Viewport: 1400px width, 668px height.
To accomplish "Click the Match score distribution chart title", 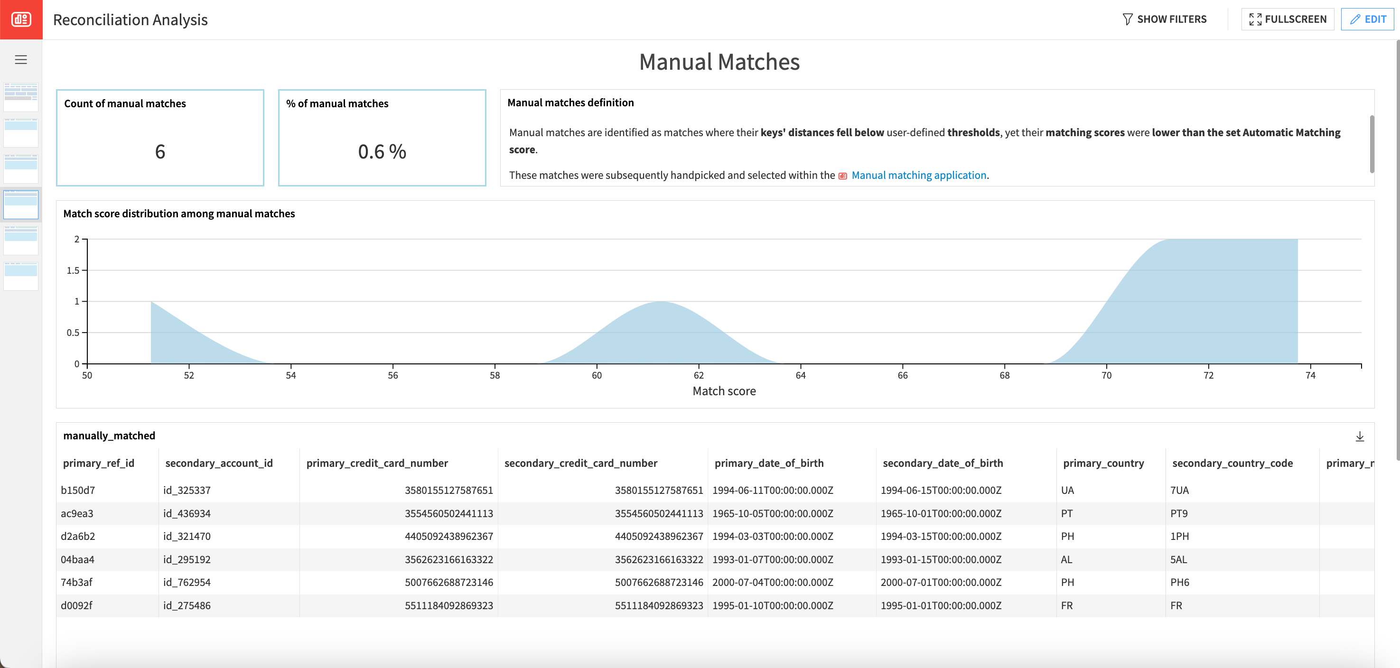I will (x=179, y=213).
